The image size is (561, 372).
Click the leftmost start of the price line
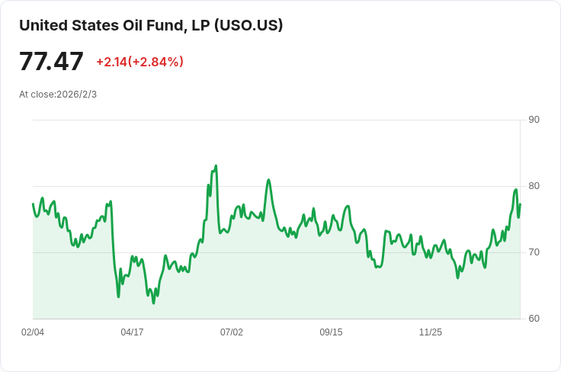33,204
